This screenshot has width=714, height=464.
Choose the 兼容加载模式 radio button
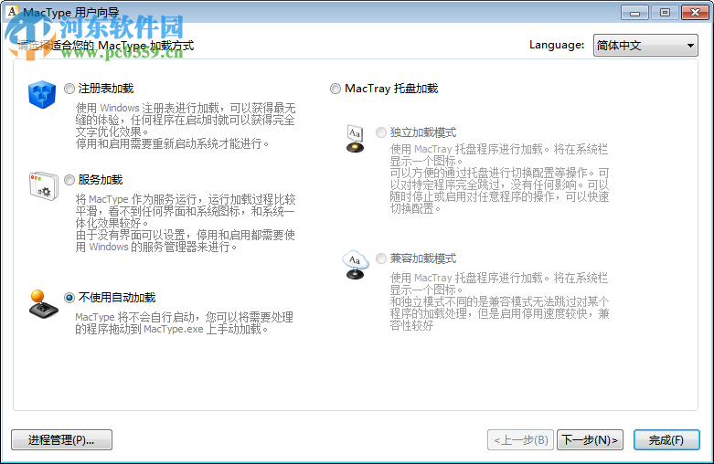380,258
